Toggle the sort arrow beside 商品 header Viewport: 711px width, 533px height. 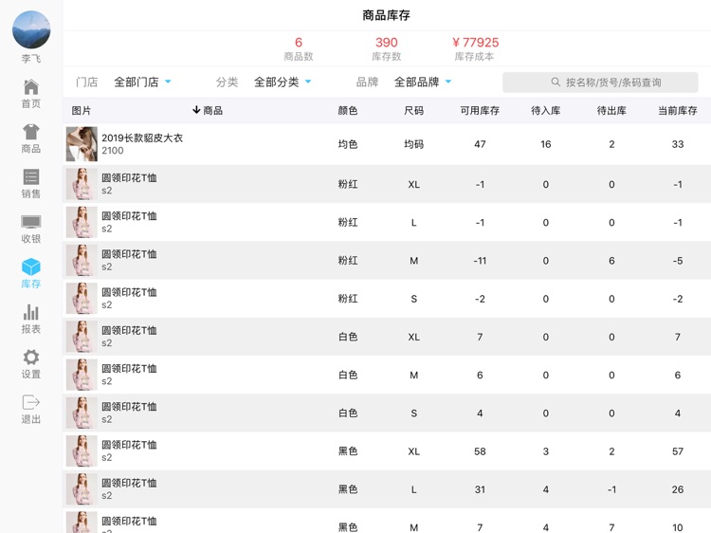tap(196, 110)
